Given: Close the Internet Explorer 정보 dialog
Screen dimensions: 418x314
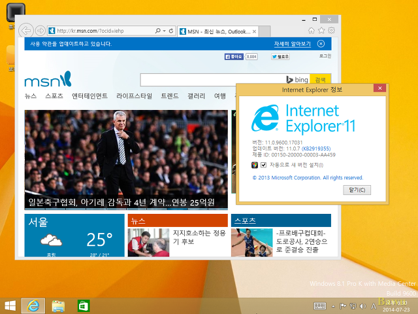Looking at the screenshot, I should [380, 88].
